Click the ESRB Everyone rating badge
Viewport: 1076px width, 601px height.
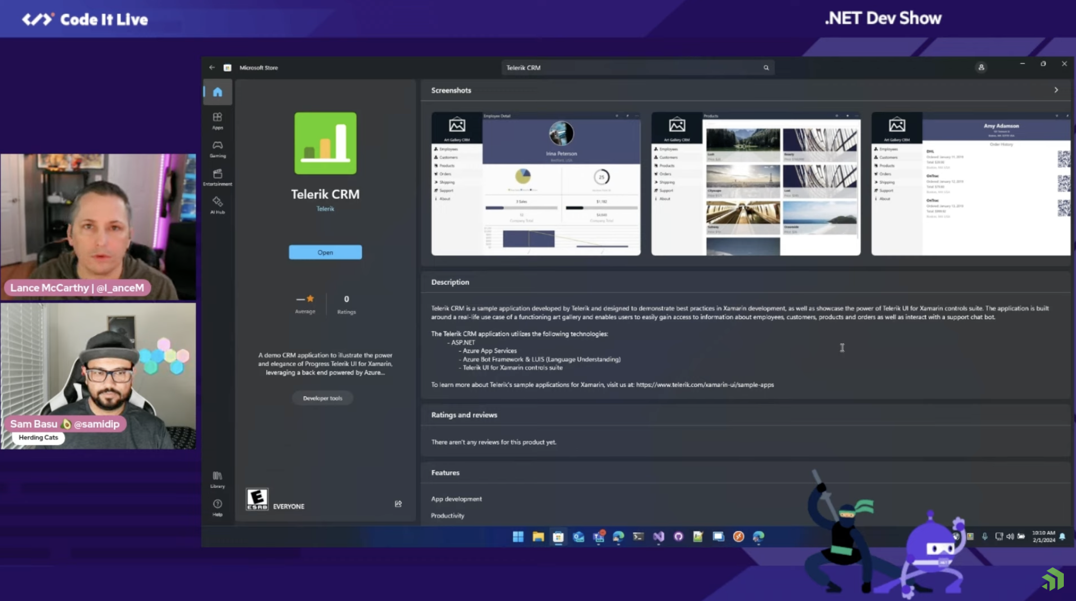[x=257, y=499]
